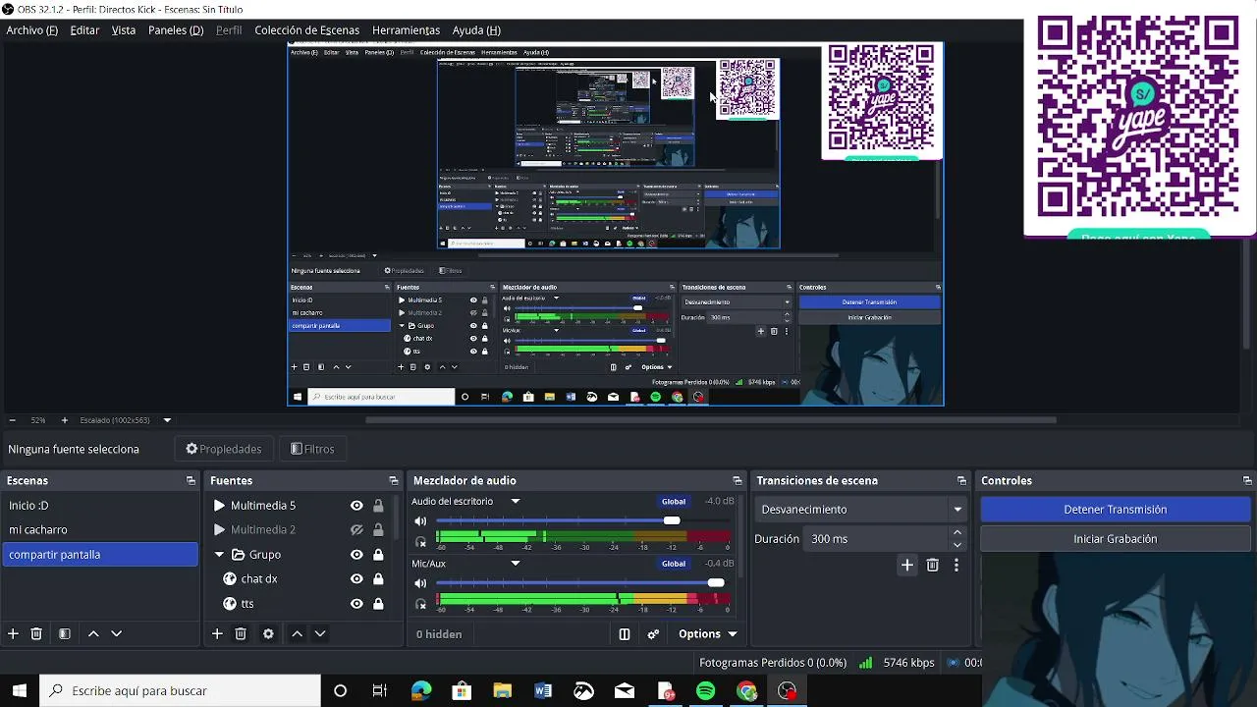This screenshot has height=707, width=1257.
Task: Remove the selected source with the trash icon
Action: coord(241,634)
